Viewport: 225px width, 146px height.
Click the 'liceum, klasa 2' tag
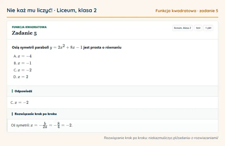pyautogui.click(x=182, y=28)
